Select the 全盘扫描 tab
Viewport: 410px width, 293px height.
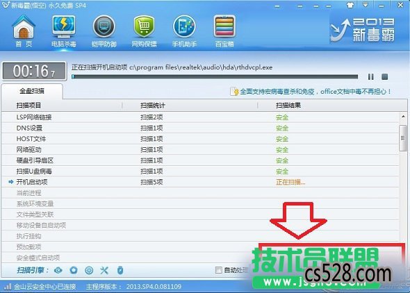32,91
